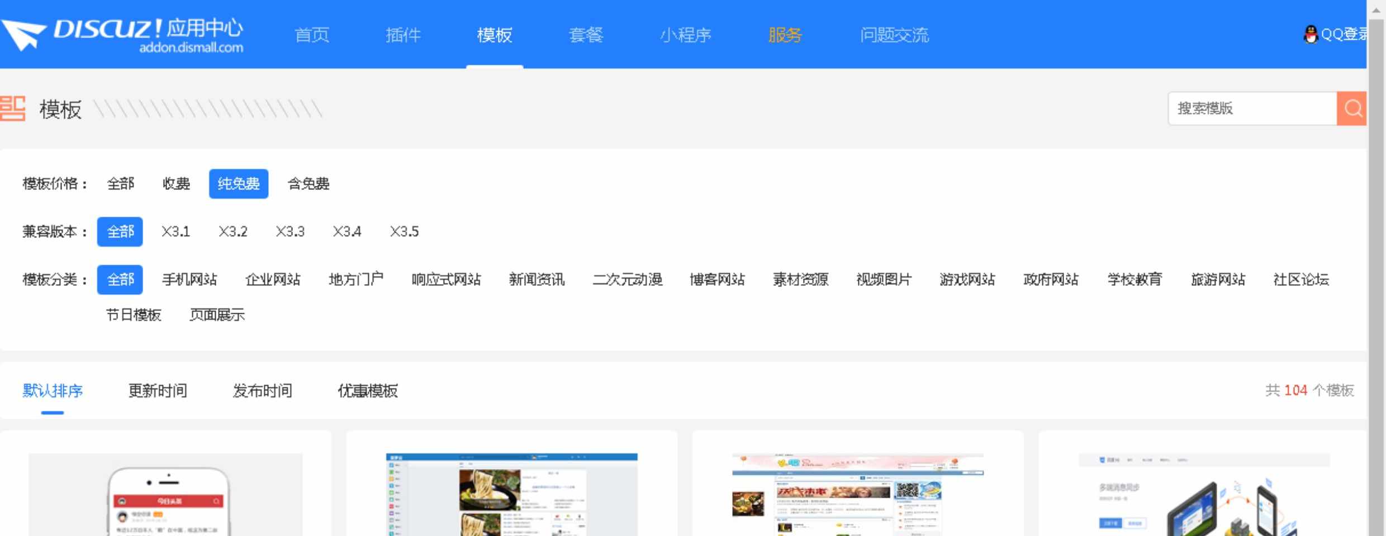The image size is (1386, 536).
Task: Sort templates by 发布时间
Action: pos(262,391)
